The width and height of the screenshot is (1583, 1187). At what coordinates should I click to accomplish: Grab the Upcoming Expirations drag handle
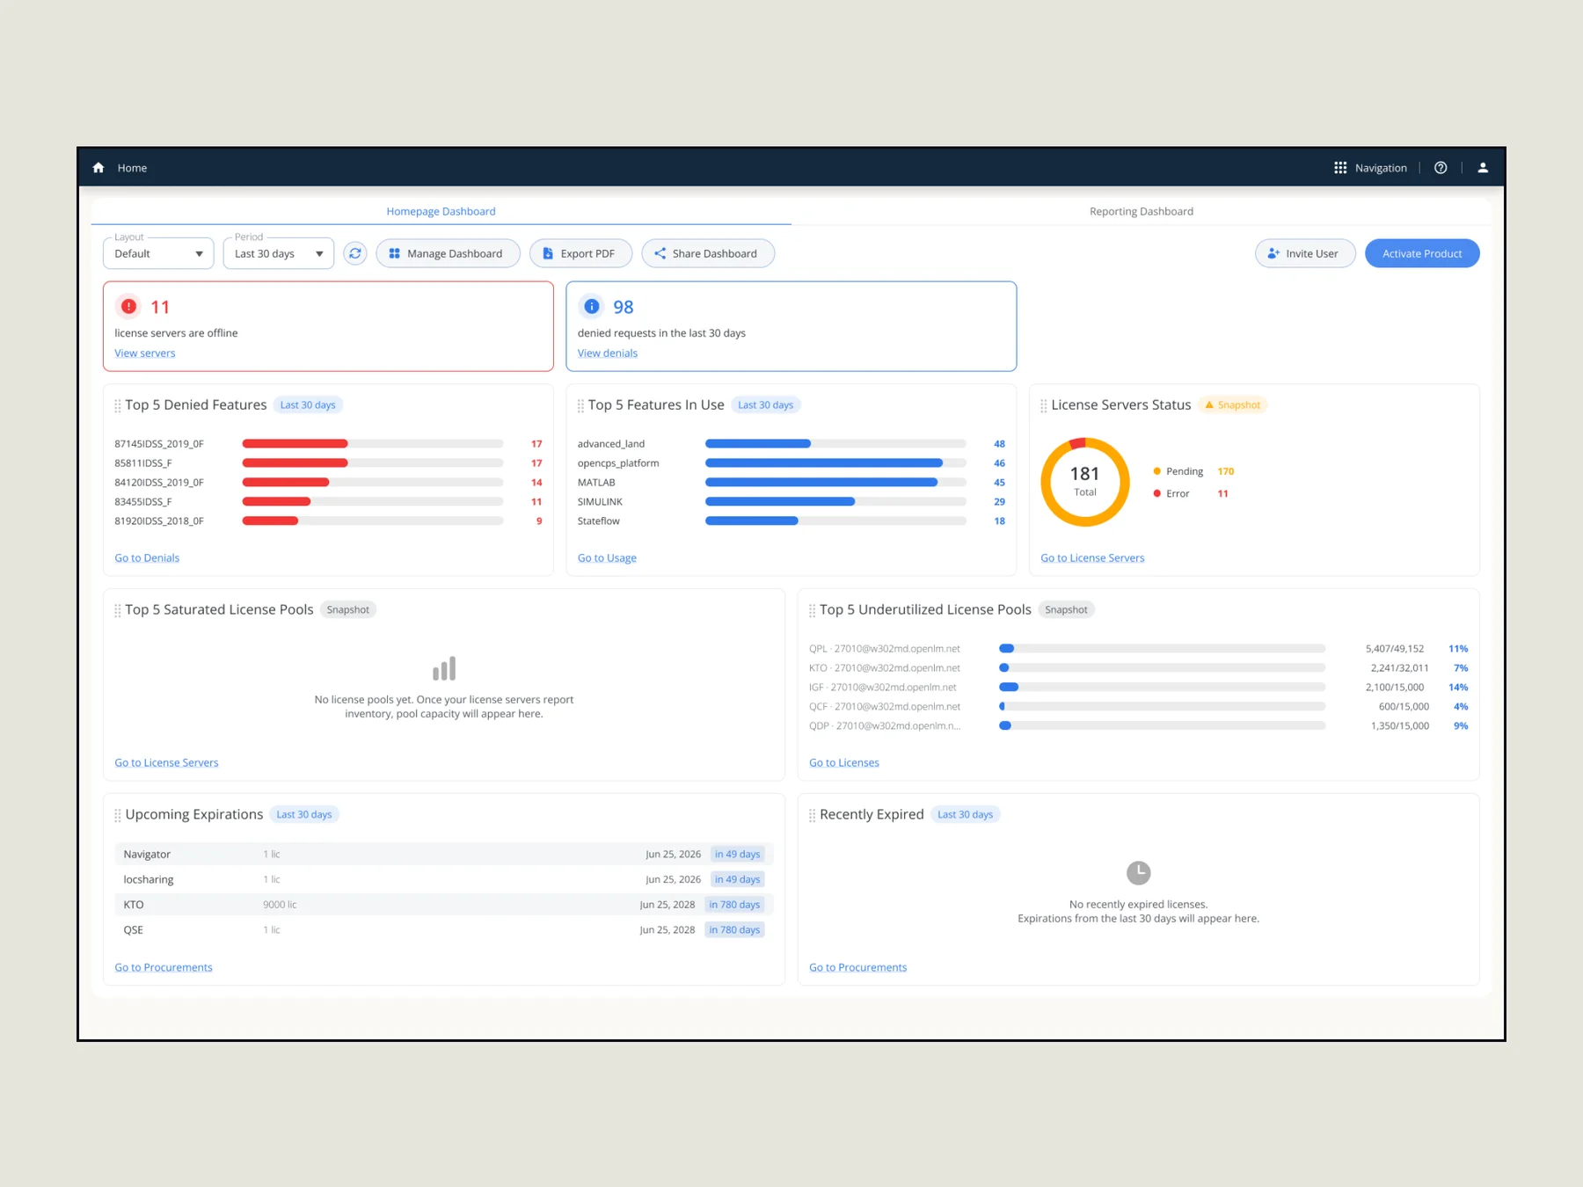point(118,815)
